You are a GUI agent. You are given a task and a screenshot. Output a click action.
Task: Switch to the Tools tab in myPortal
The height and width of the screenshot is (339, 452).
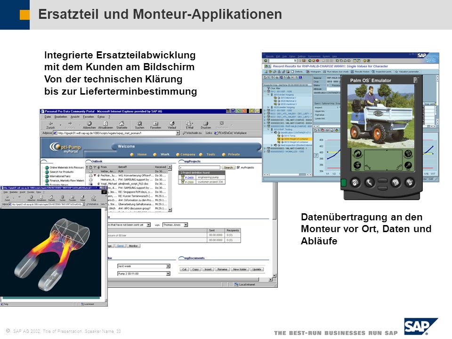tap(211, 154)
